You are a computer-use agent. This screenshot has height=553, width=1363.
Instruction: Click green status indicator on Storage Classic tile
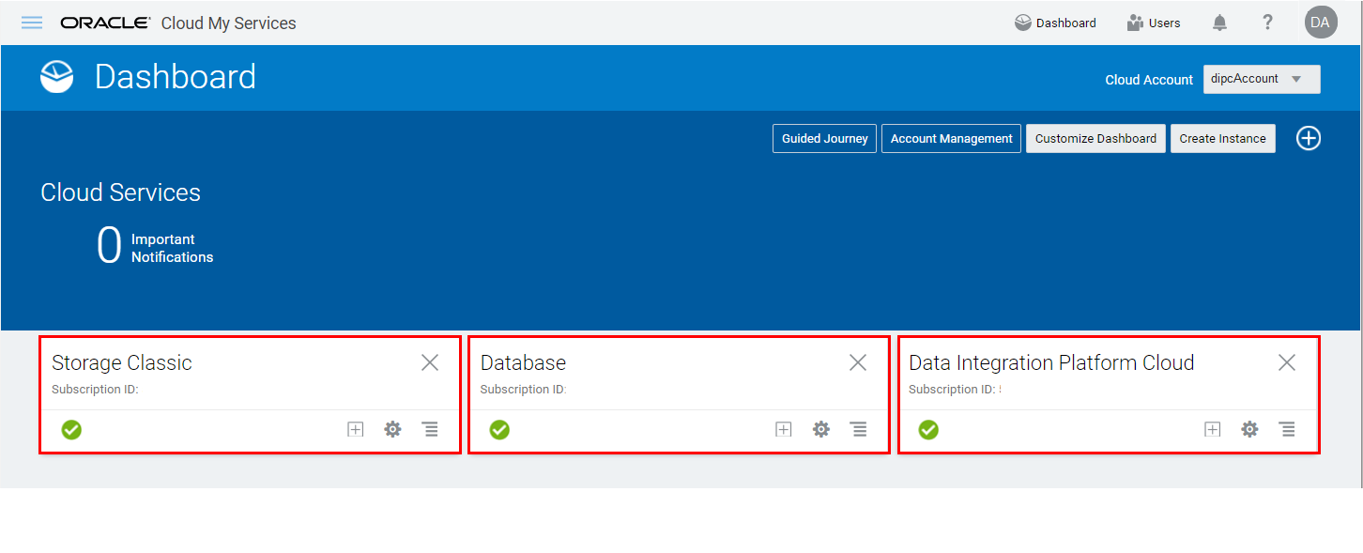(71, 429)
